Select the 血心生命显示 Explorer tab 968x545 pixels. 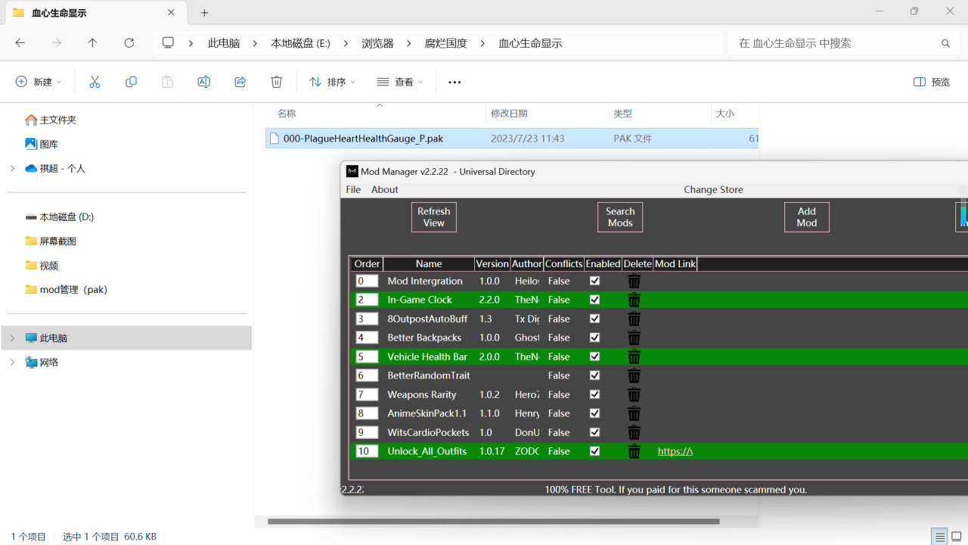point(95,13)
